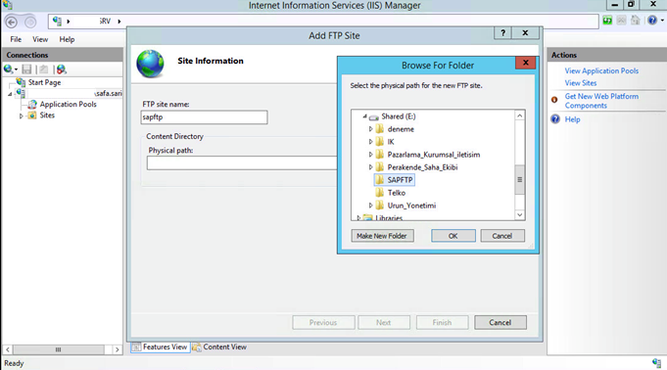The width and height of the screenshot is (667, 370).
Task: Select the Urun_Yonetimi folder
Action: (411, 206)
